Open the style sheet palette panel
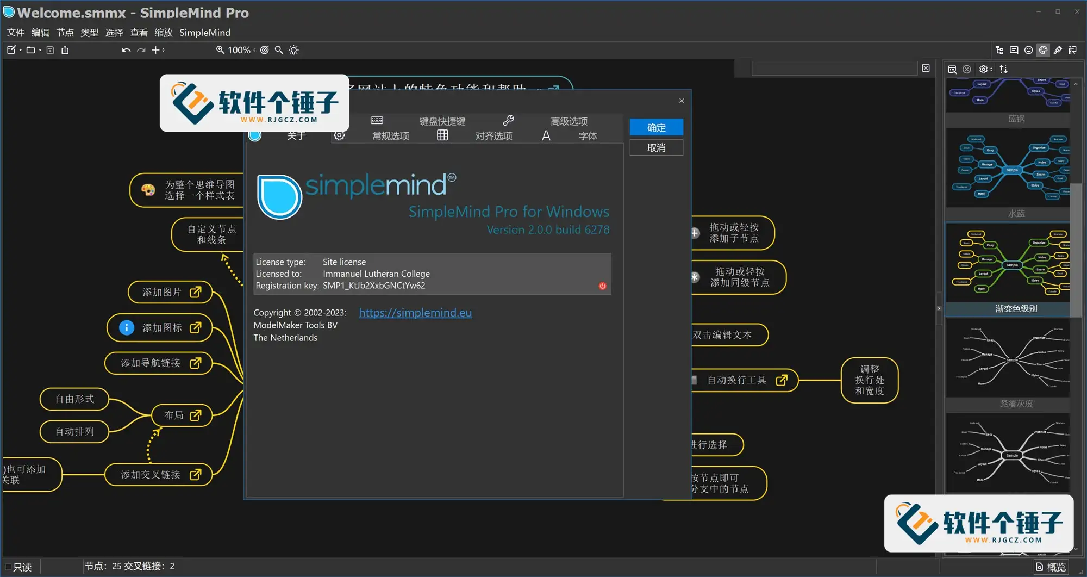This screenshot has width=1087, height=577. coord(1043,50)
